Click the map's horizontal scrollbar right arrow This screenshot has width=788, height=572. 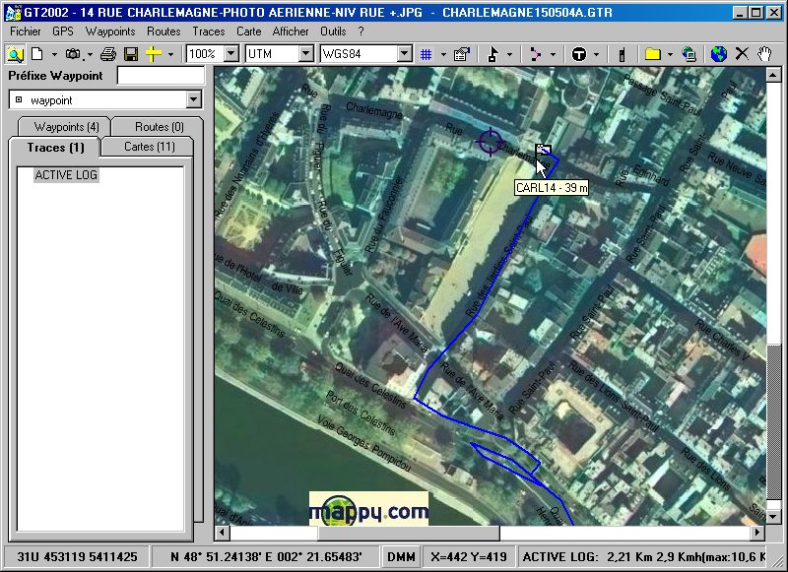pos(757,533)
